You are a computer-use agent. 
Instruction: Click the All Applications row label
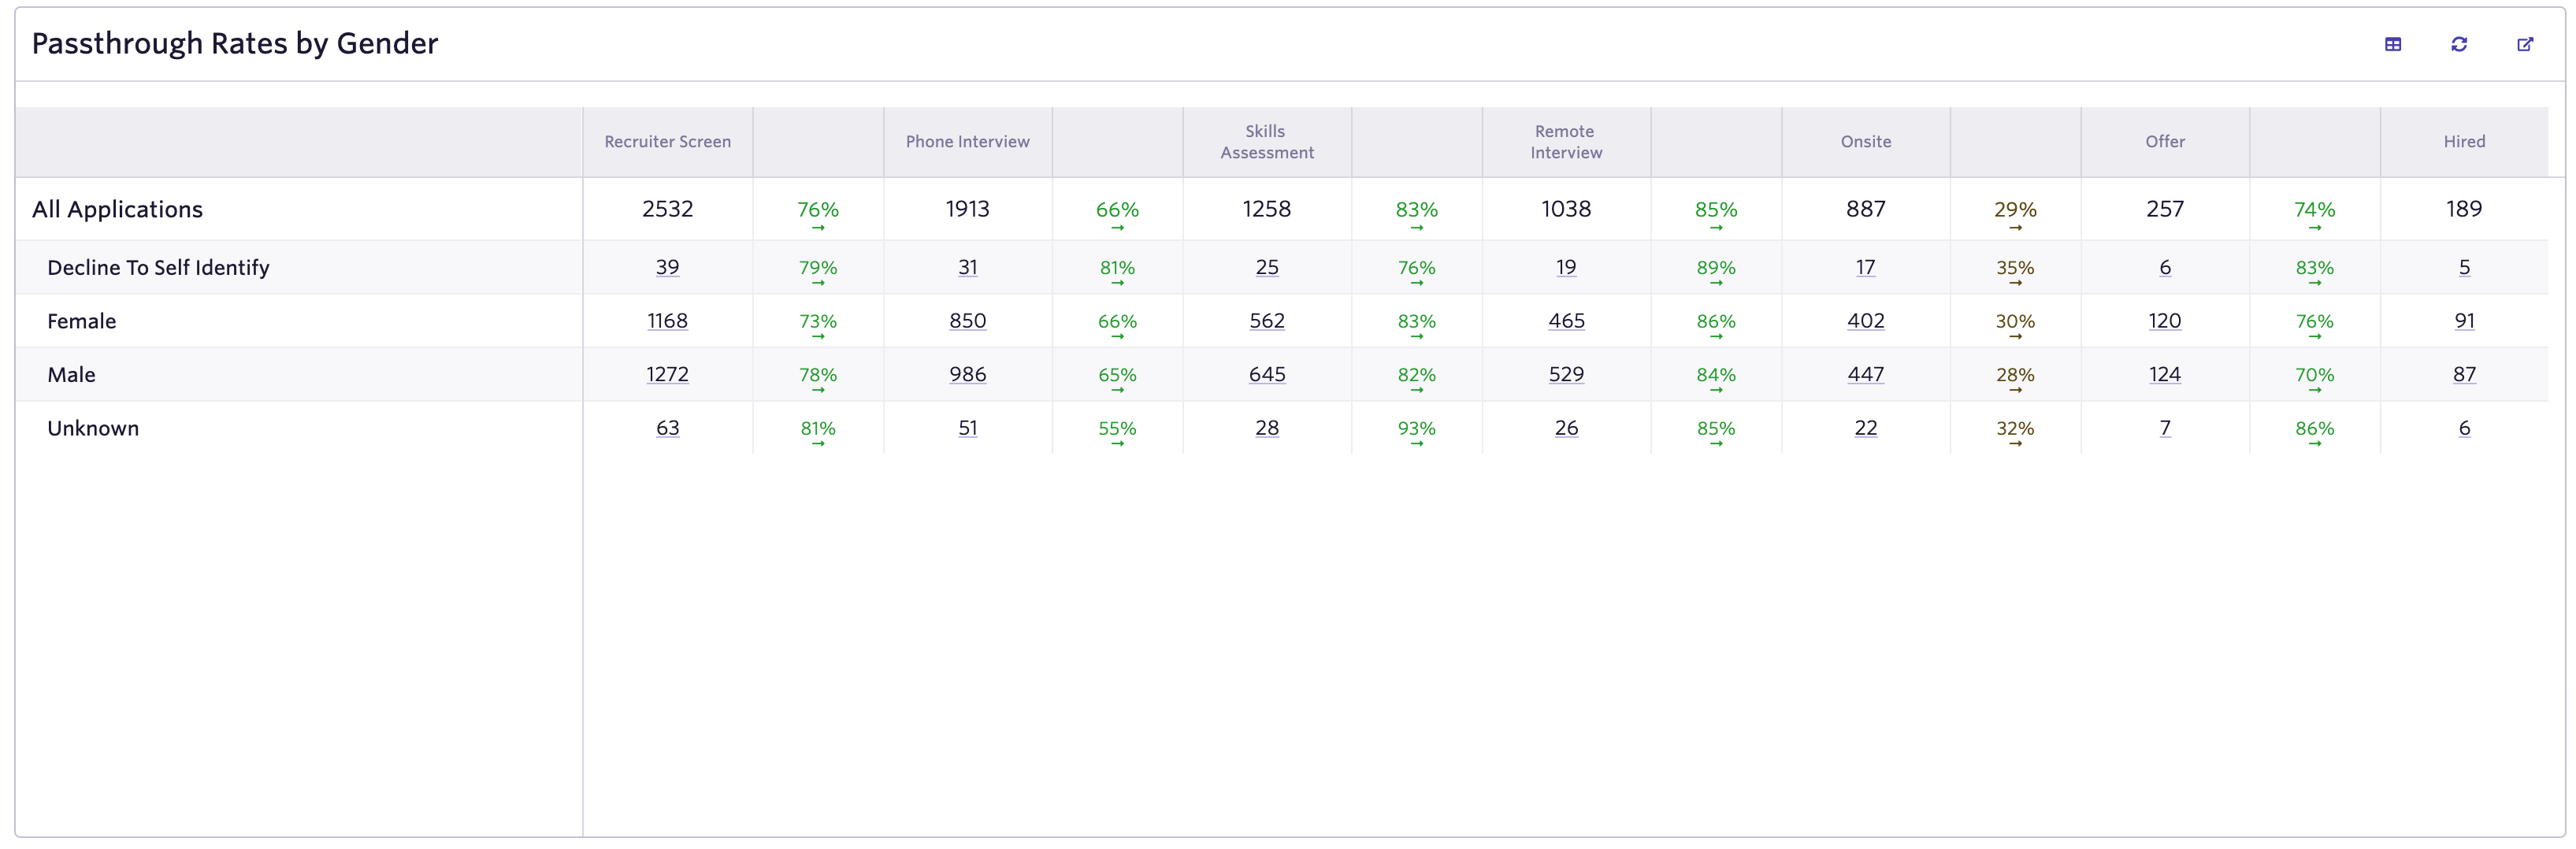[117, 209]
